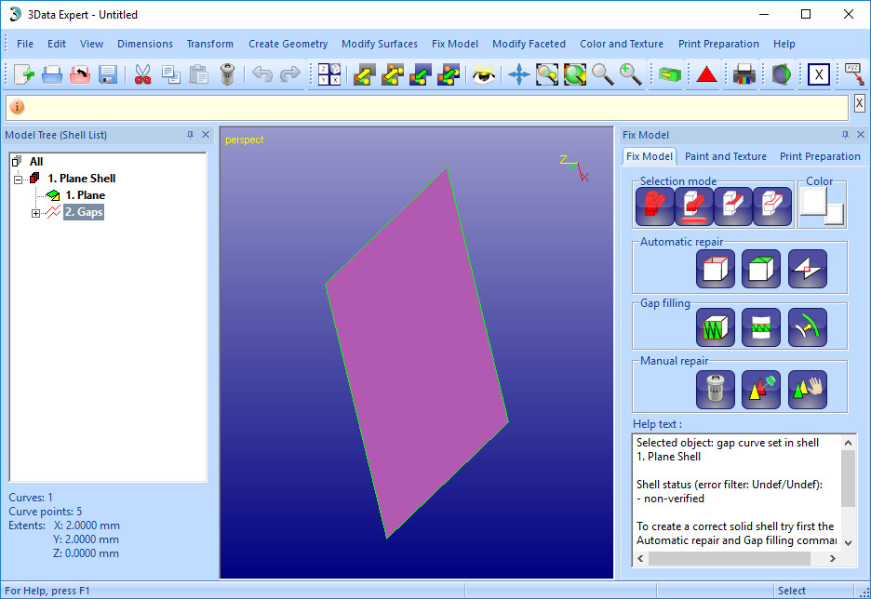The image size is (871, 599).
Task: Click the fourth arrow-with-dots selection toolbar icon
Action: point(449,73)
